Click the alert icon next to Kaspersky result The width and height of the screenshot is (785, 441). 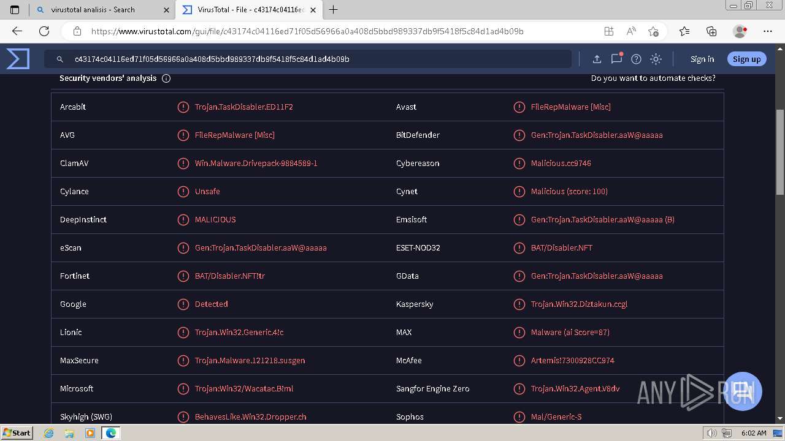[x=519, y=304]
